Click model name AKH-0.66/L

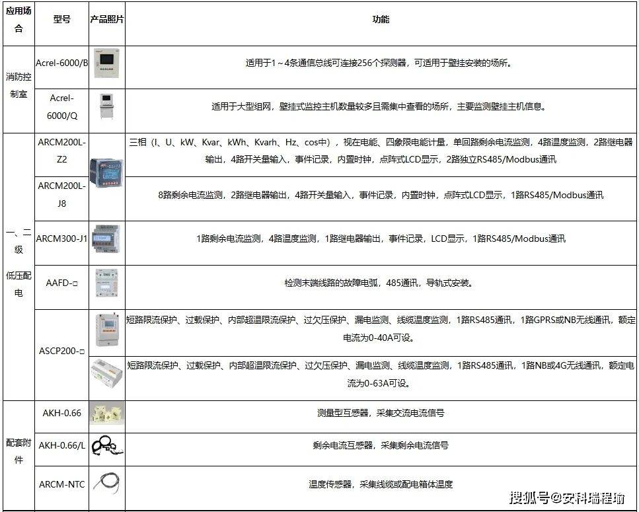62,446
